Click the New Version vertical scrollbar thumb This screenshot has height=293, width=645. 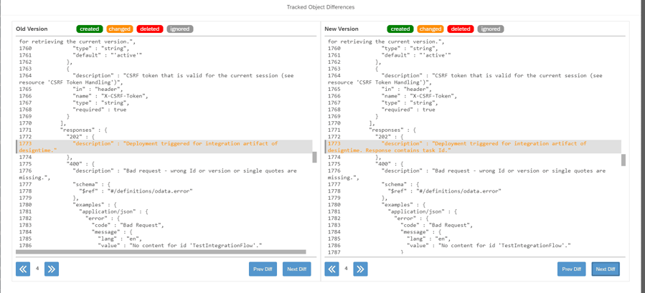click(623, 160)
